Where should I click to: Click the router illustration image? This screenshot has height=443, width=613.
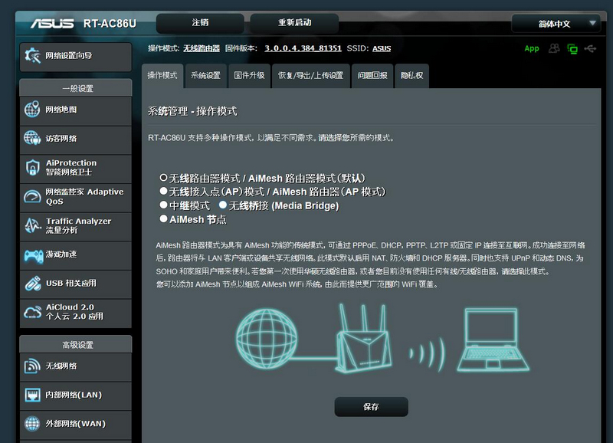coord(362,338)
